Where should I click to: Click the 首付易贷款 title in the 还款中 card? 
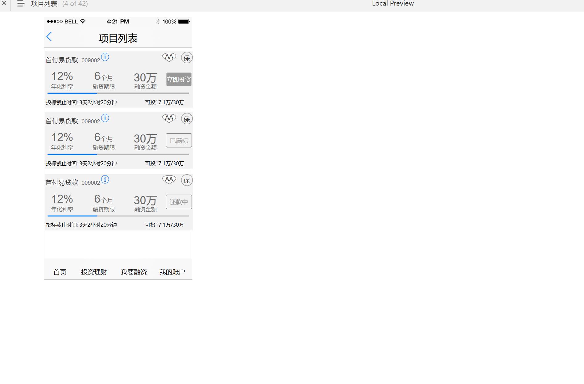[62, 183]
